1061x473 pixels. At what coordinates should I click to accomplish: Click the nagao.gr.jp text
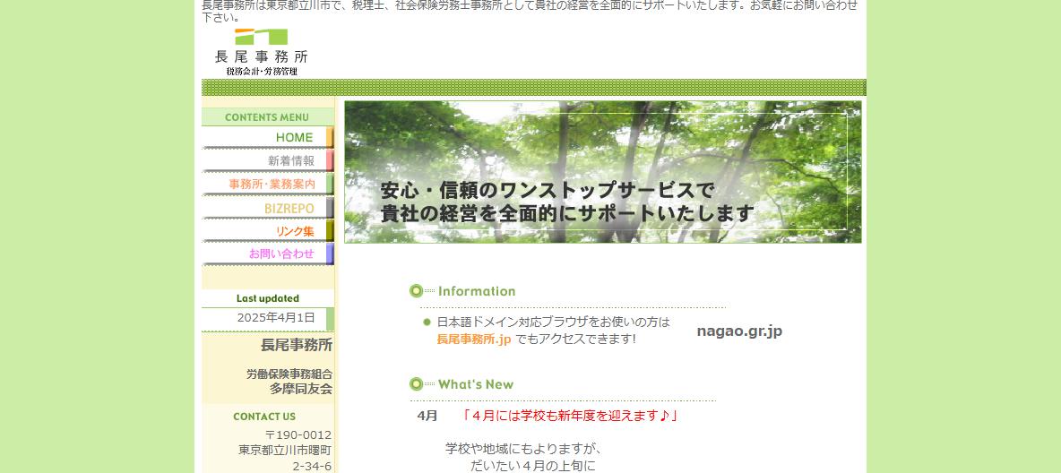739,331
